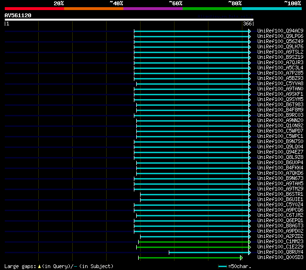Click the cyan alignment bar for UniRef100_A9TM29
306x270 pixels.
click(x=191, y=189)
